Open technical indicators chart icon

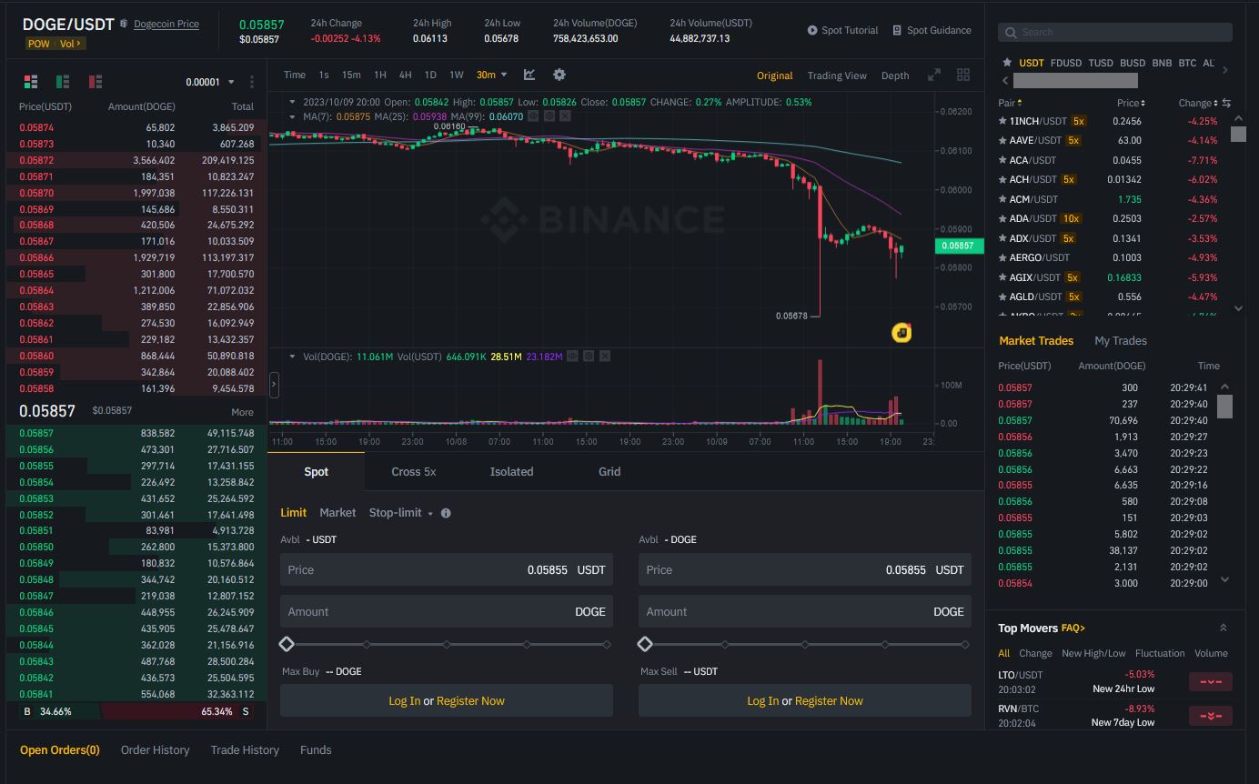click(x=529, y=75)
